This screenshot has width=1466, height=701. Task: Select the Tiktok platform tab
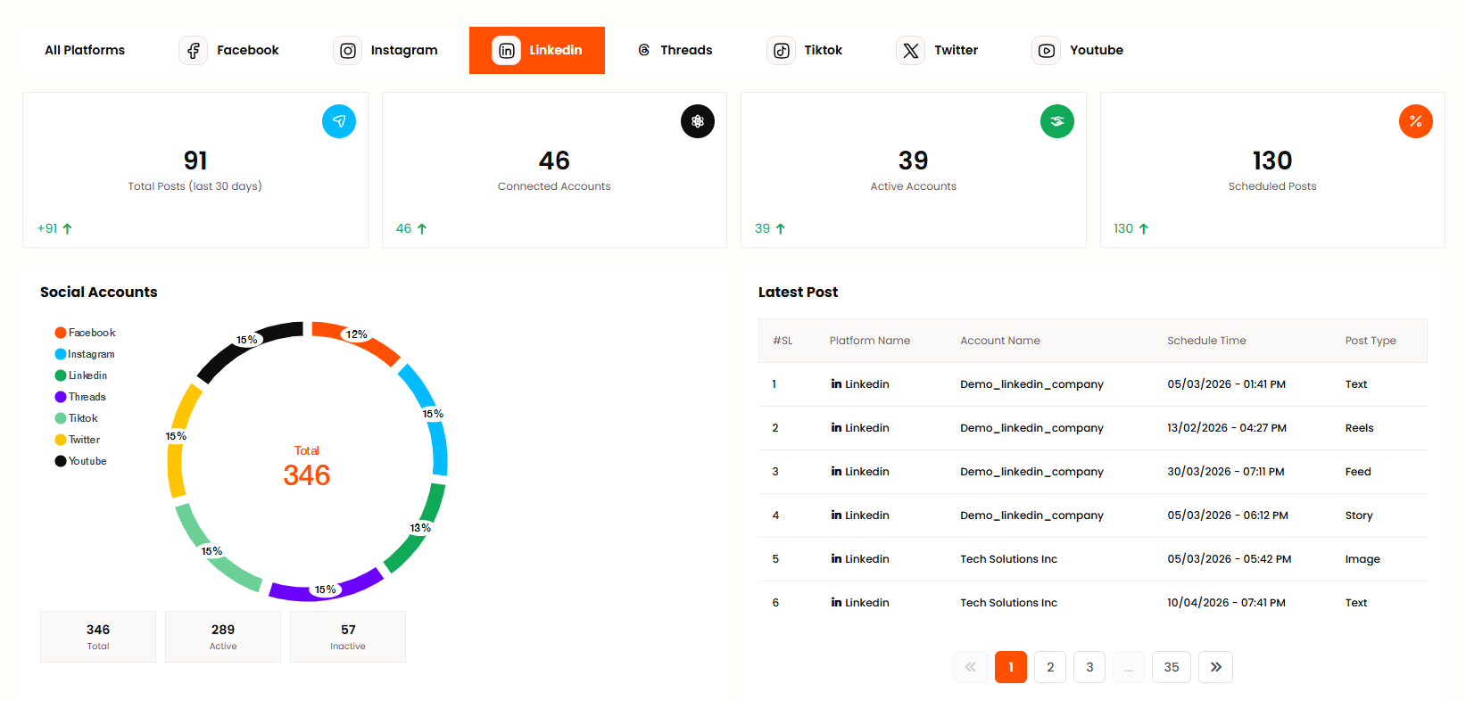tap(804, 50)
